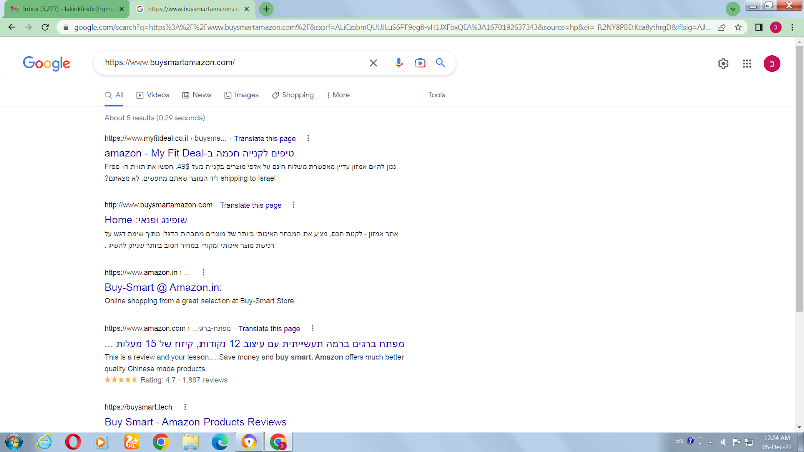Click the EN language indicator in tray
Image resolution: width=804 pixels, height=452 pixels.
point(679,441)
